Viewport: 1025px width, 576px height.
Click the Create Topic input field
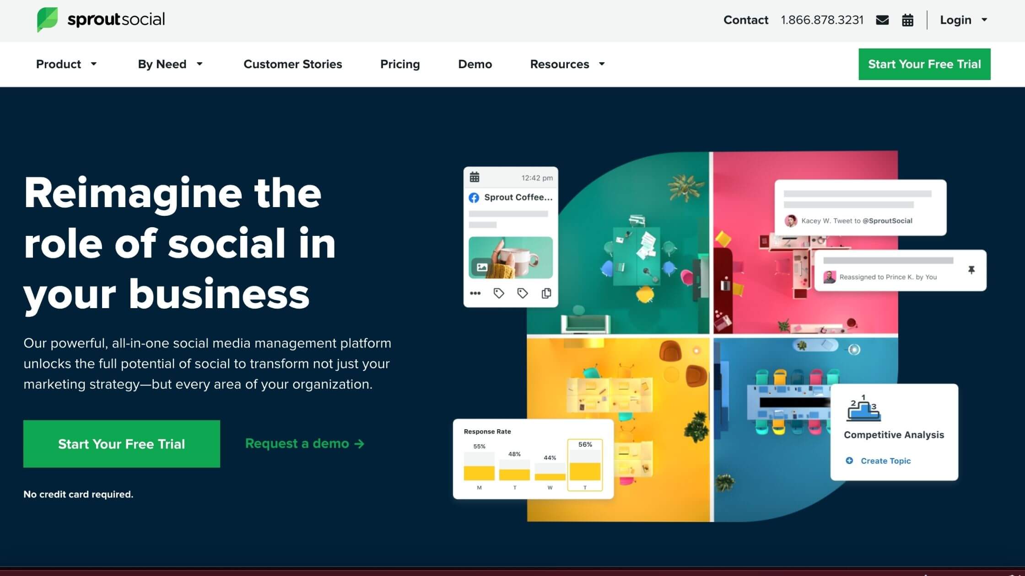(x=885, y=461)
